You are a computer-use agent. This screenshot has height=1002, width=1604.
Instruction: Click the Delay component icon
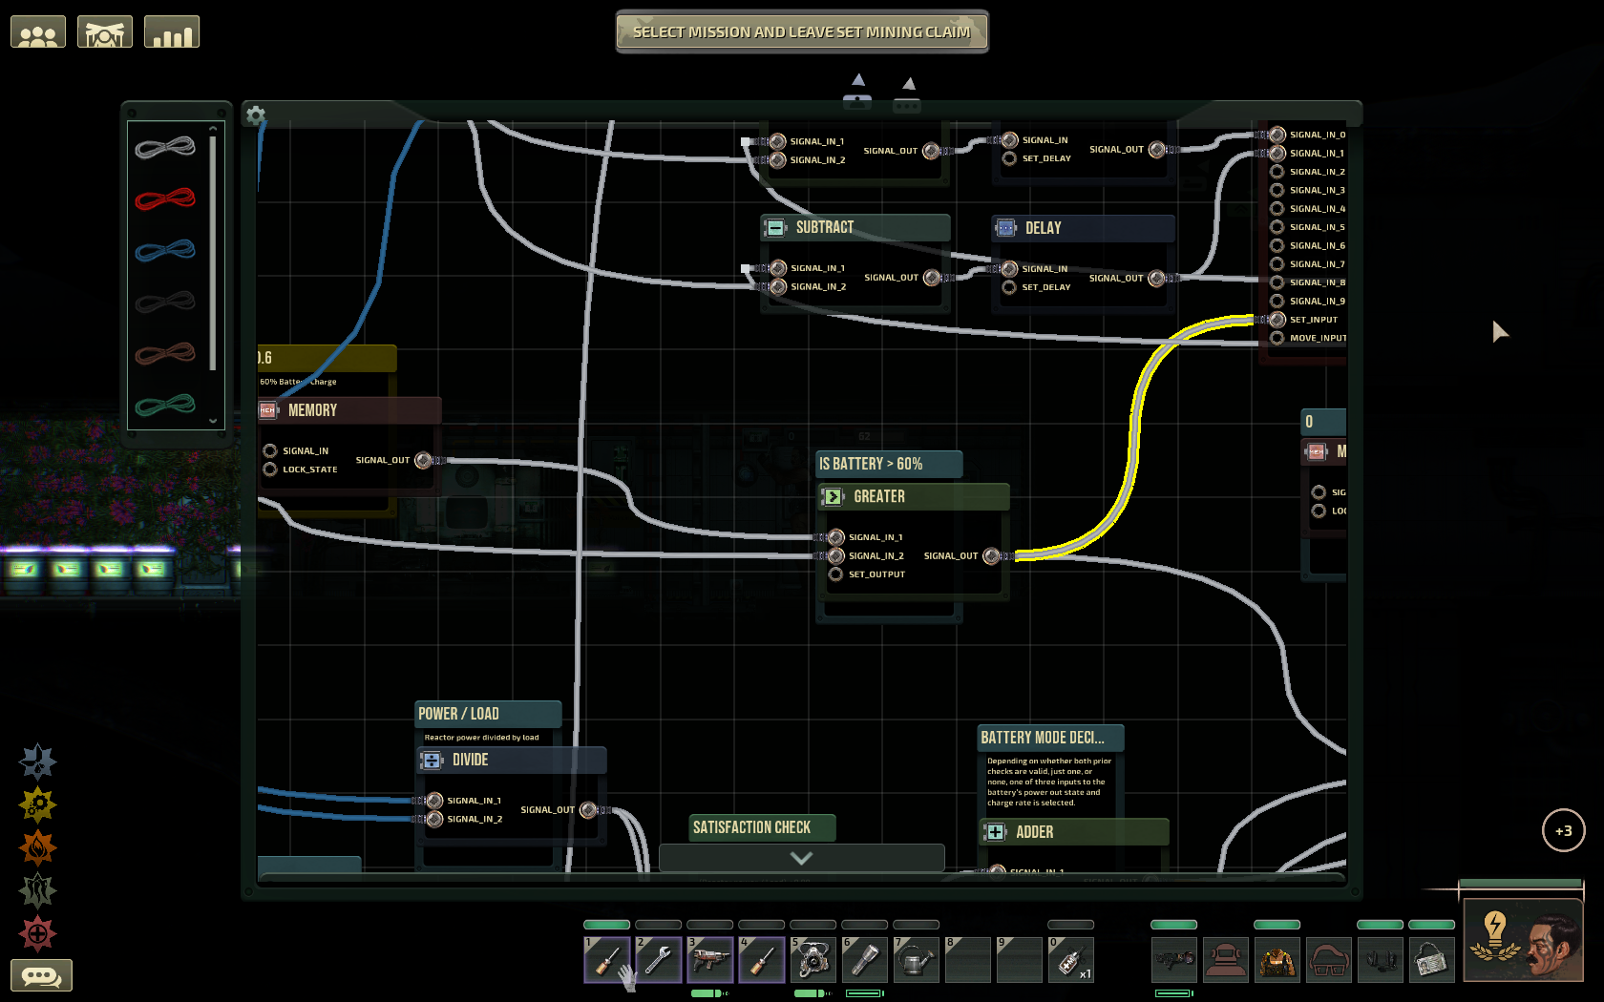1005,228
